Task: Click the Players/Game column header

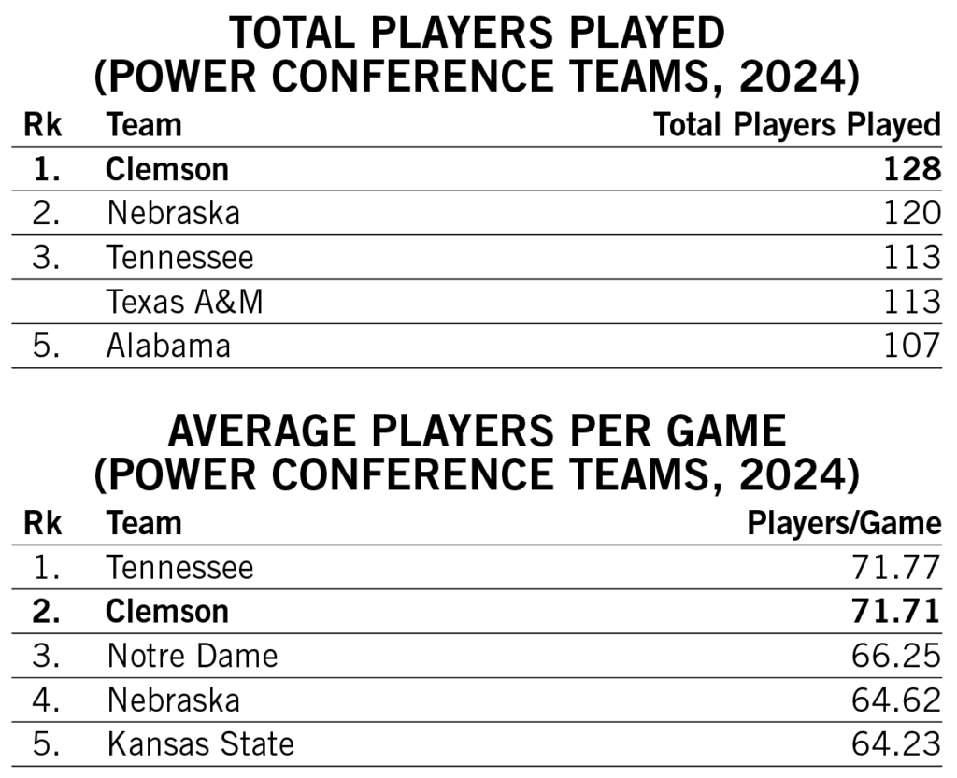Action: coord(844,523)
